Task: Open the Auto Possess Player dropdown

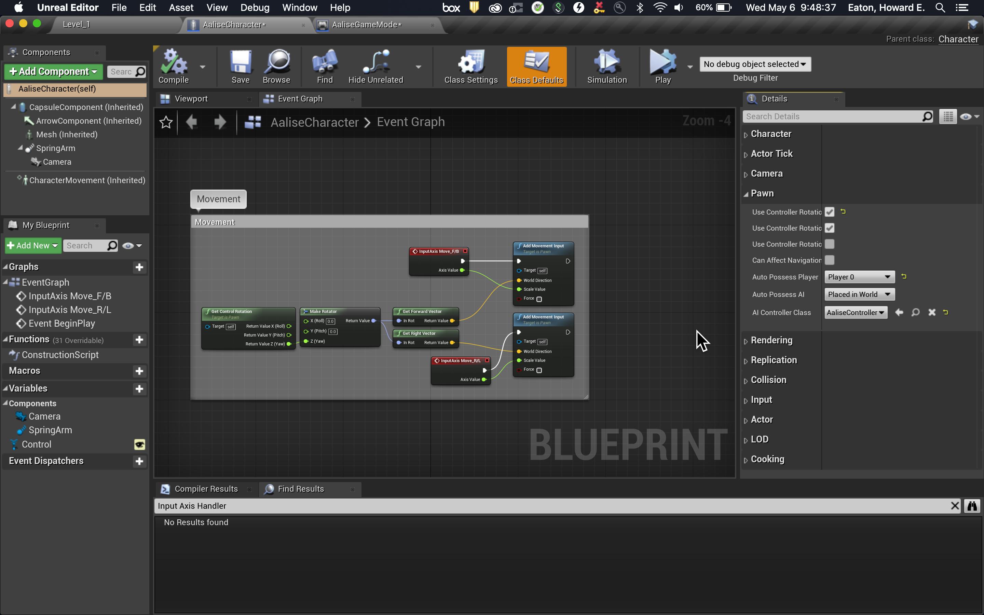Action: click(859, 277)
